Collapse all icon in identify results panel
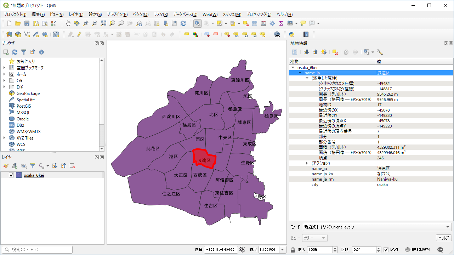The image size is (454, 255). pyautogui.click(x=315, y=52)
